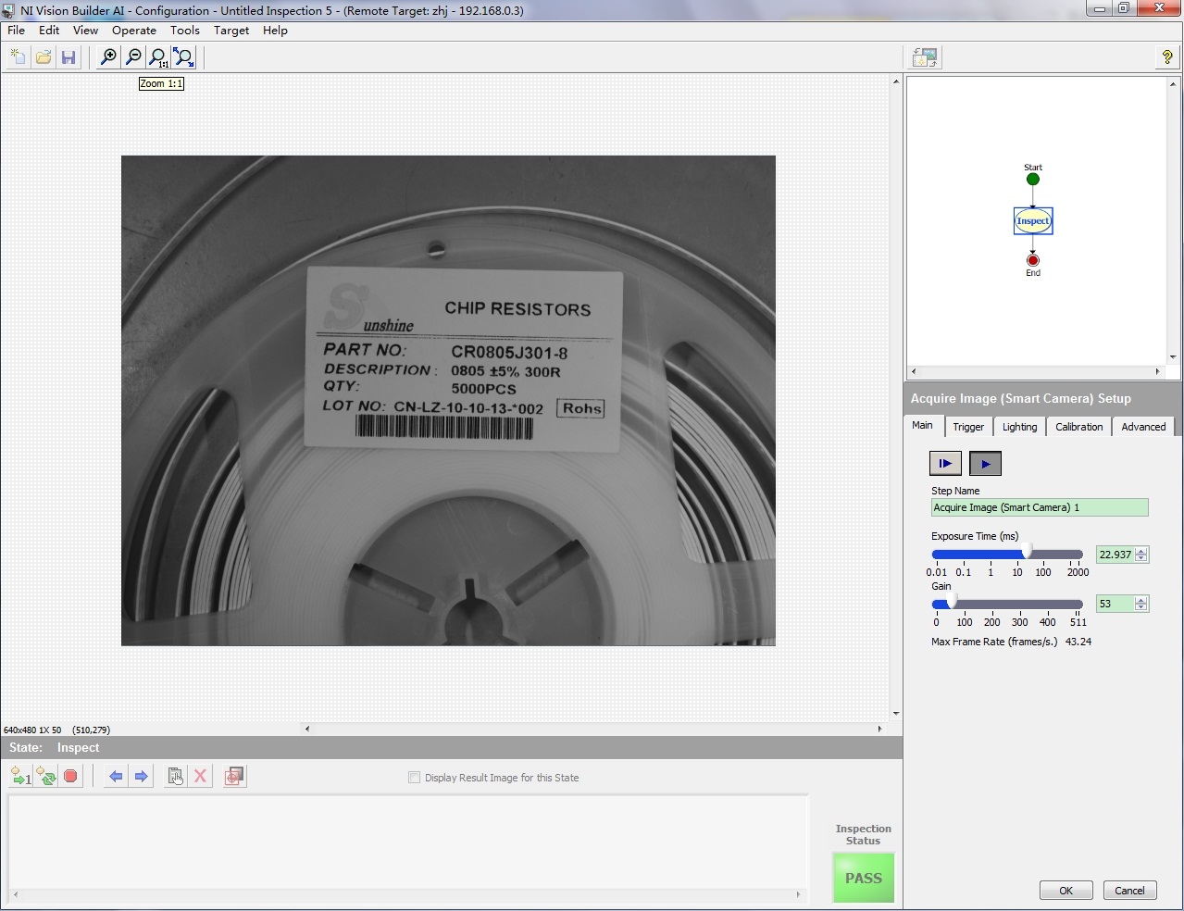Open the Target menu
This screenshot has height=911, width=1184.
click(231, 31)
